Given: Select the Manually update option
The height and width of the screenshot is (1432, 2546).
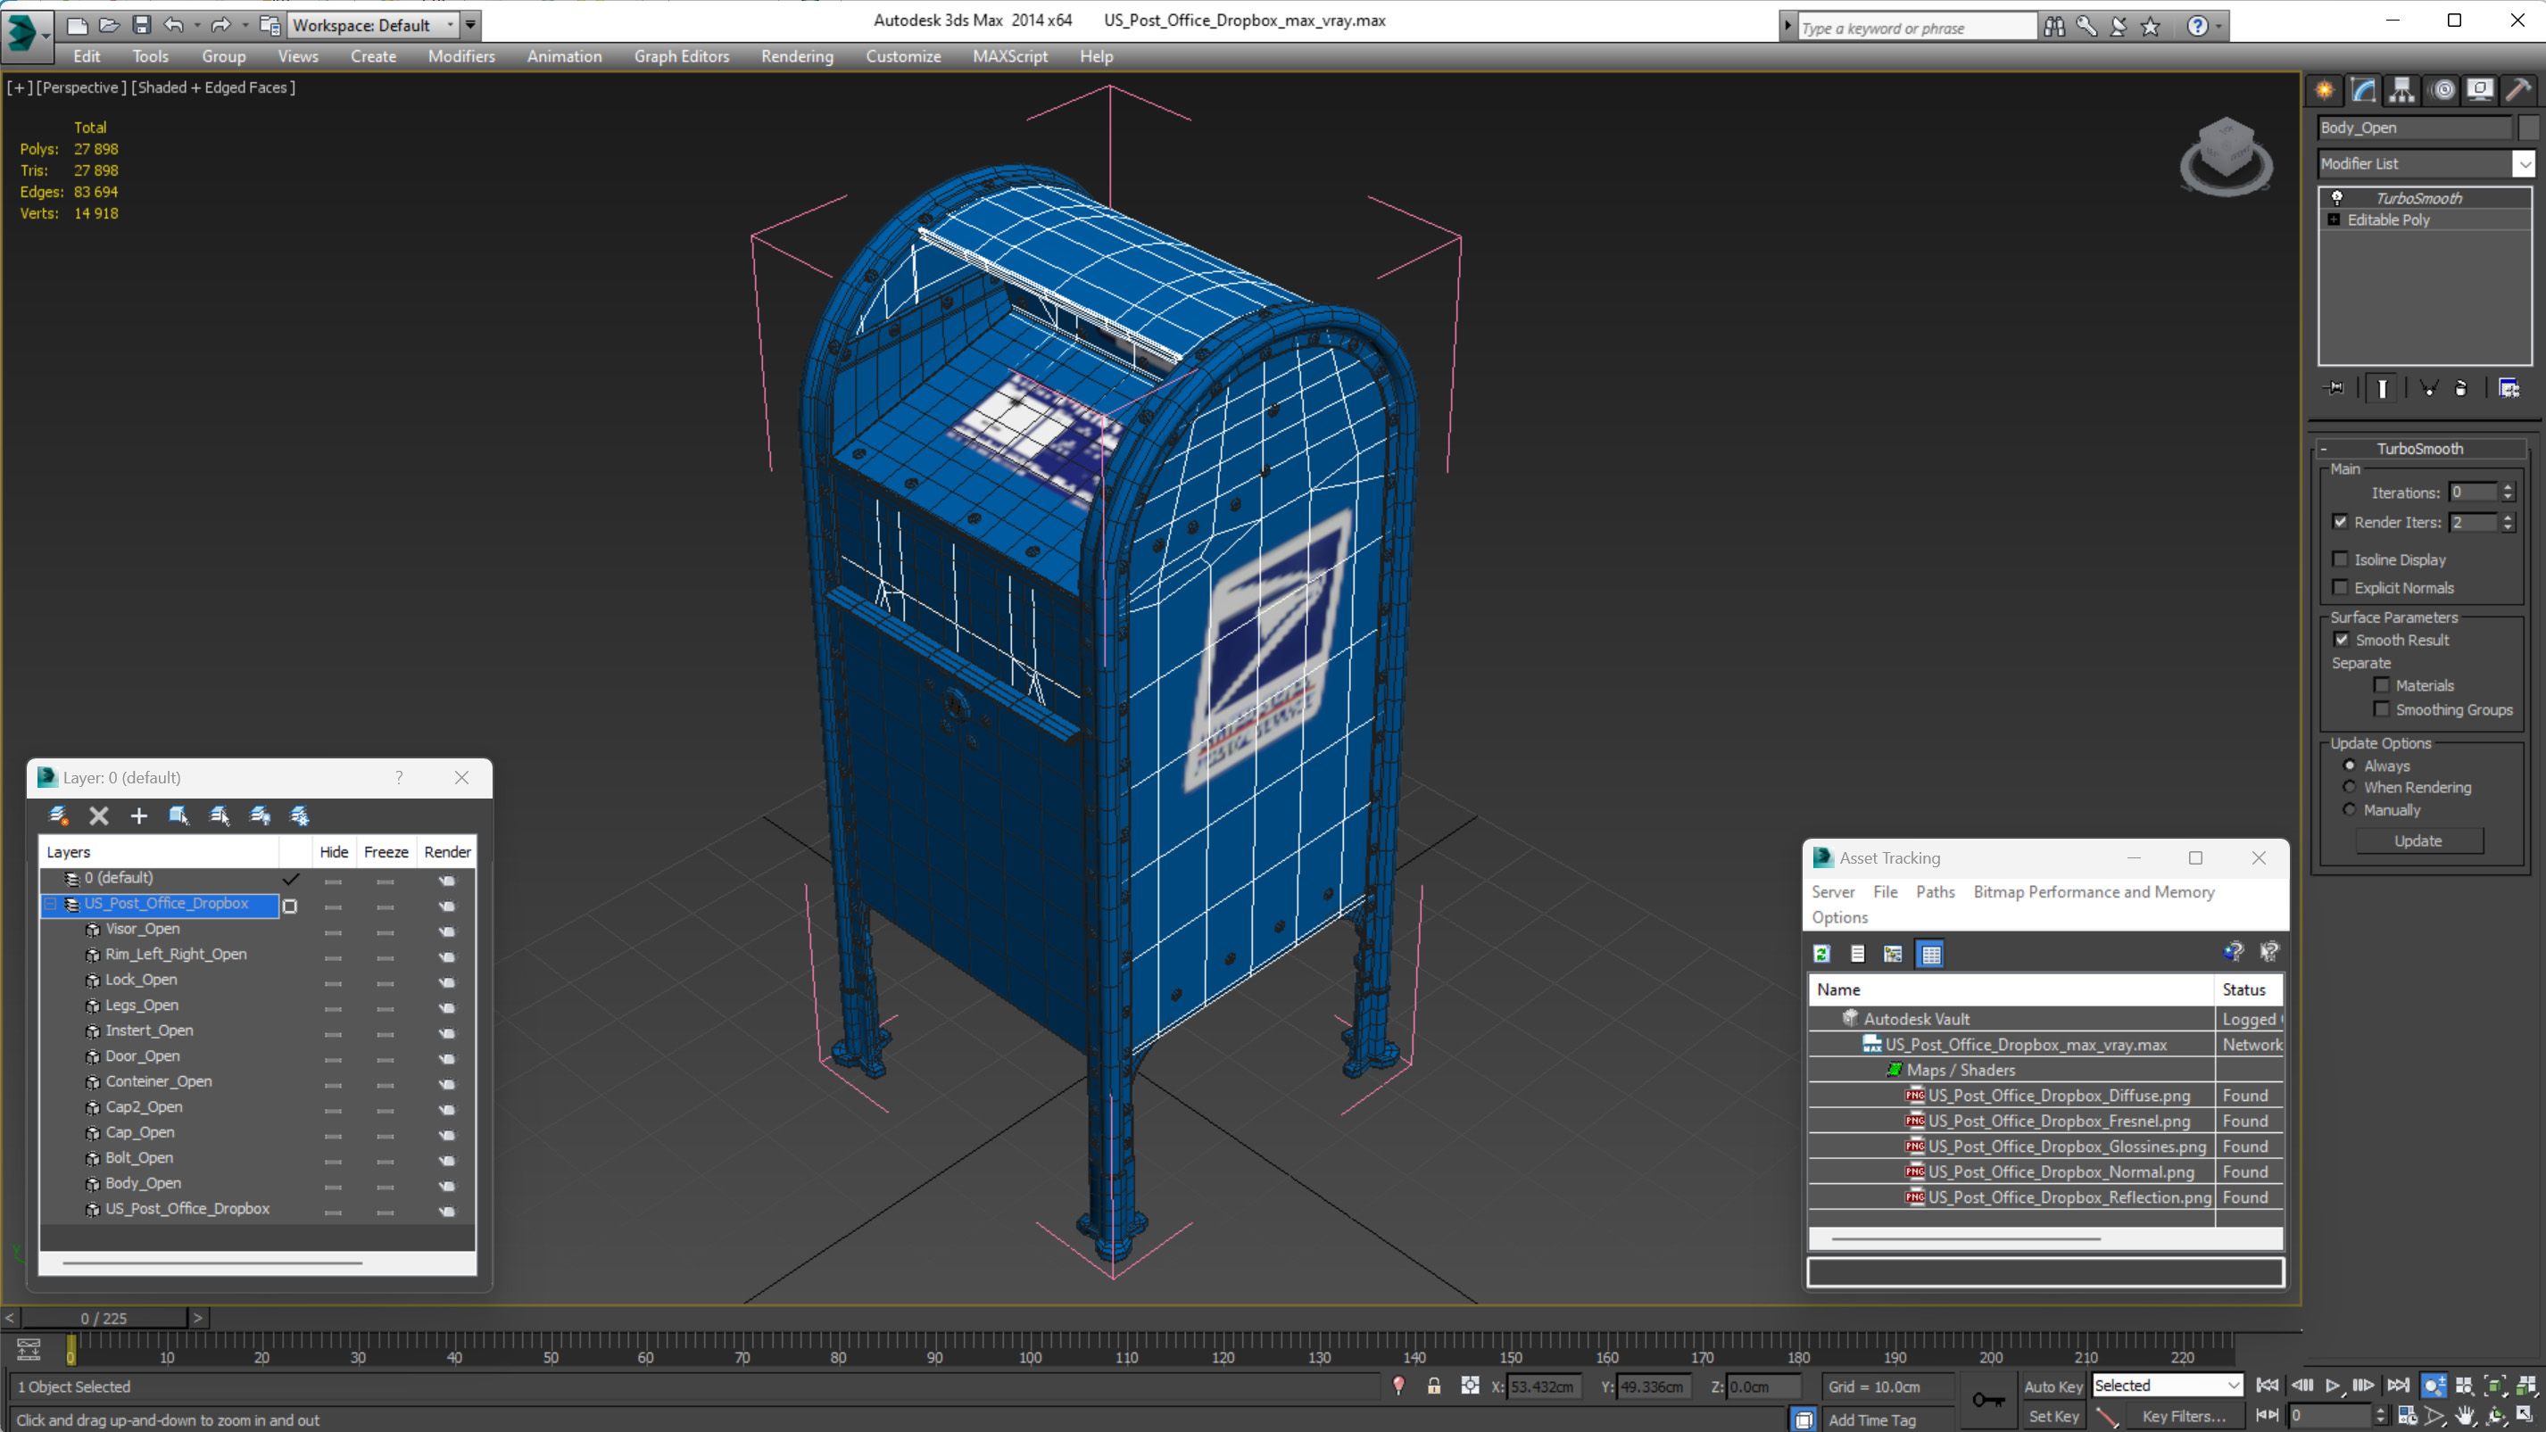Looking at the screenshot, I should pos(2350,809).
